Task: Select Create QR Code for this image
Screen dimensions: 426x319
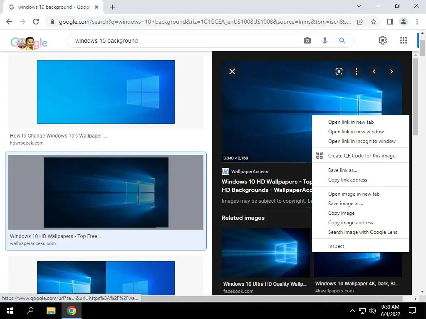Action: click(361, 156)
